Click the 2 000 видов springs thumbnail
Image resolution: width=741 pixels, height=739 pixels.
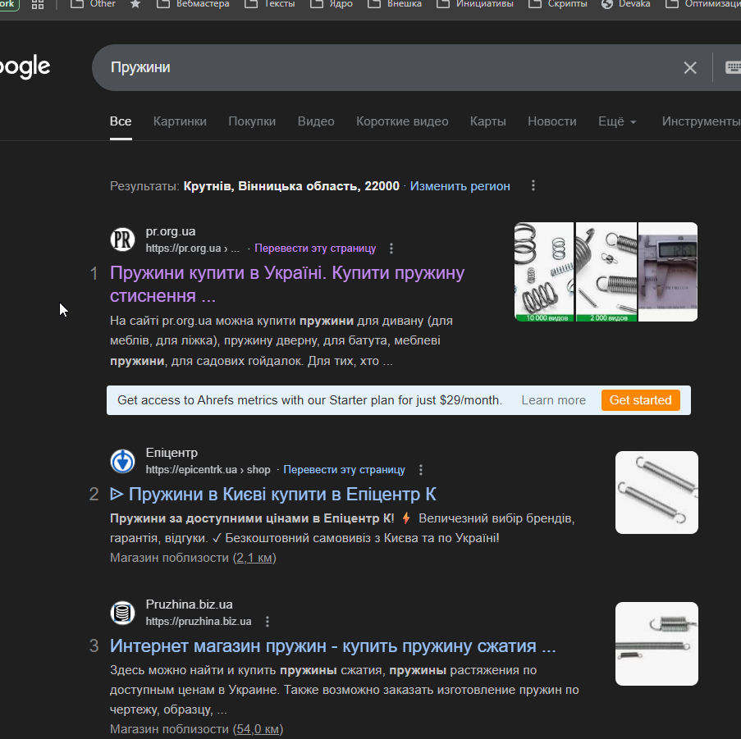[x=606, y=272]
